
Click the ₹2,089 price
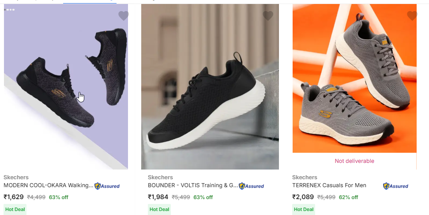(302, 197)
